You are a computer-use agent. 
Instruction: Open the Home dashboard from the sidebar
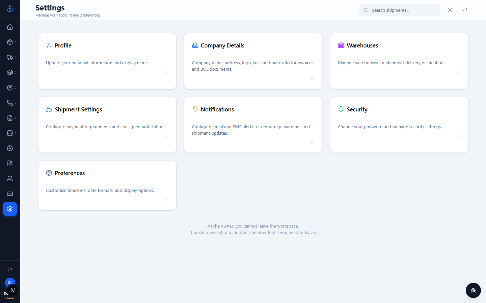pyautogui.click(x=10, y=27)
